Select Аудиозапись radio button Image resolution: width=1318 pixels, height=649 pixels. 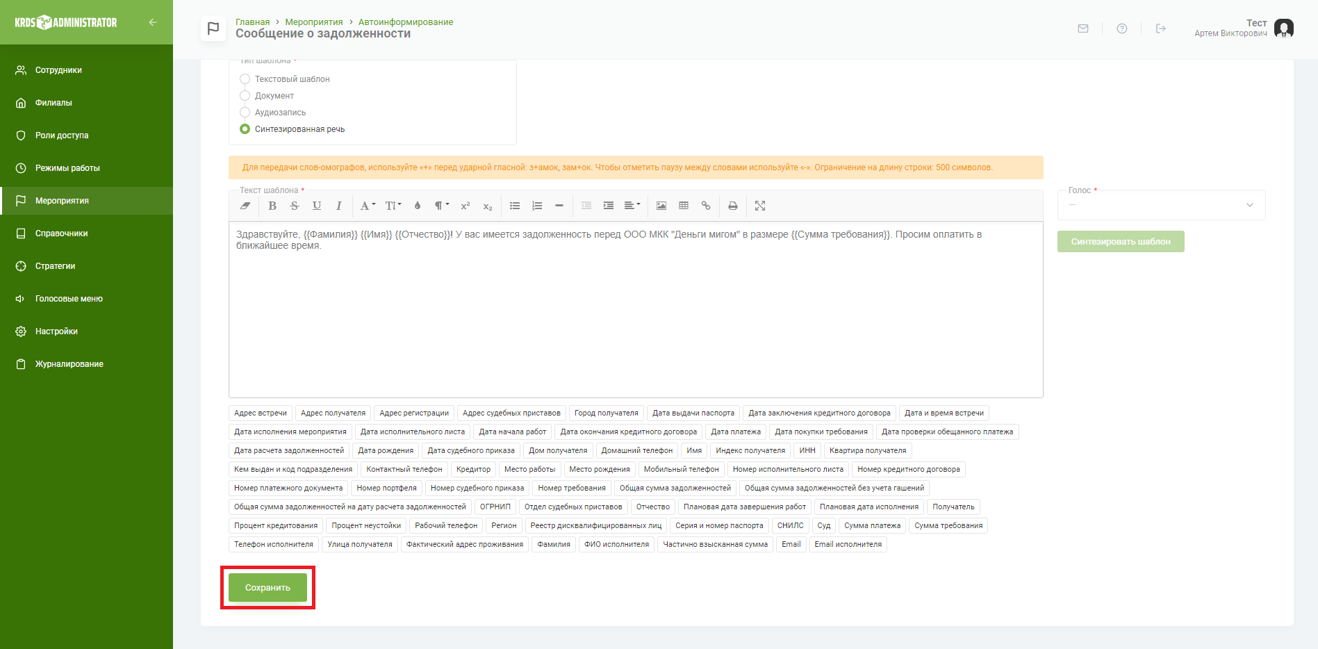pyautogui.click(x=245, y=113)
